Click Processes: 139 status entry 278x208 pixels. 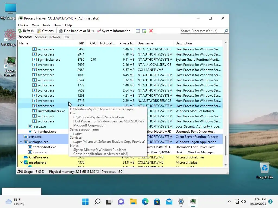point(112,171)
